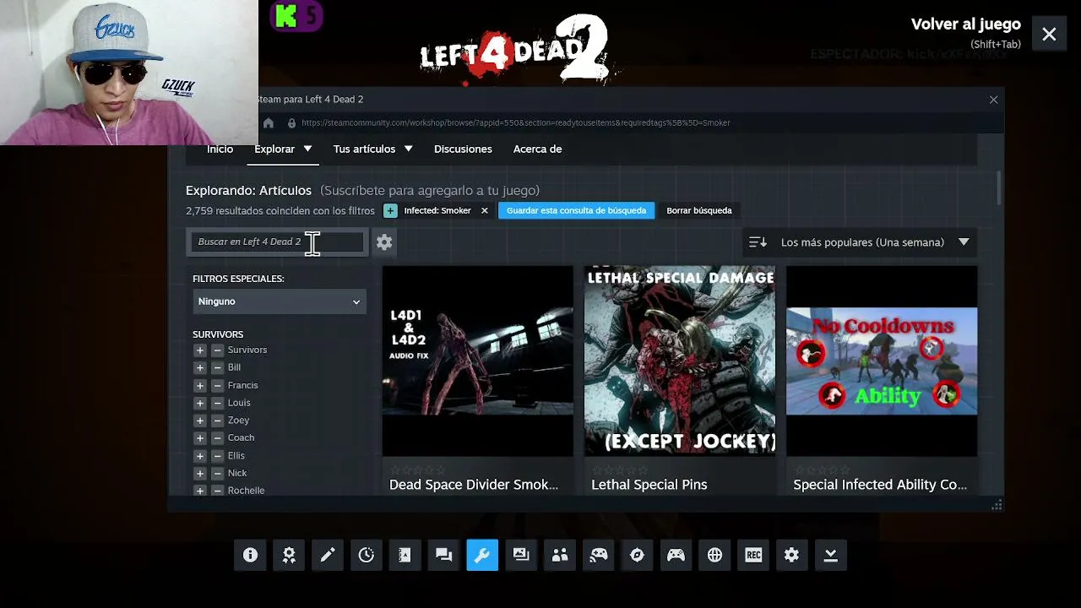Open the web browser globe icon
This screenshot has width=1081, height=608.
click(714, 555)
